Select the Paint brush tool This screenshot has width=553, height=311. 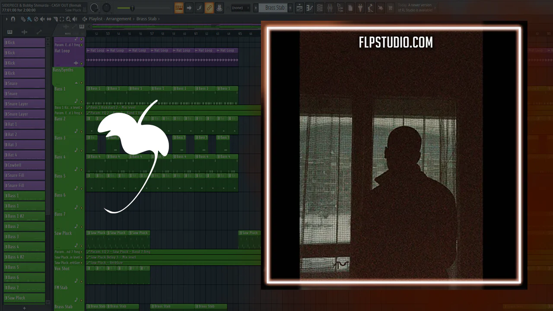29,19
